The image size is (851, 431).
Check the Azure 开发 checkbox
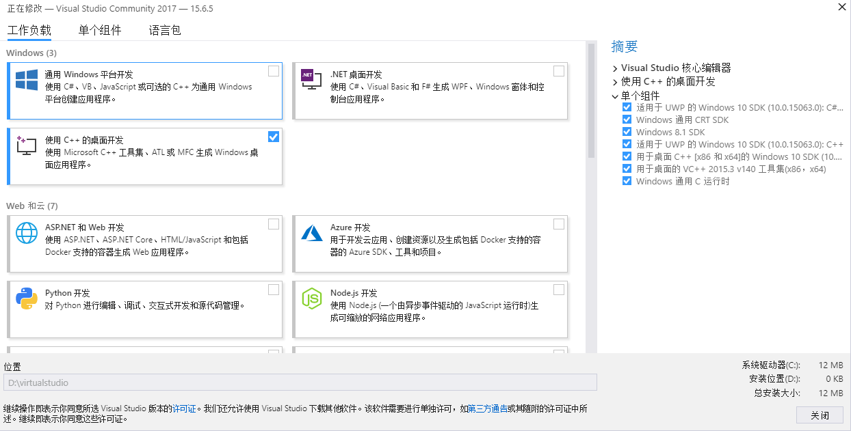pyautogui.click(x=559, y=224)
